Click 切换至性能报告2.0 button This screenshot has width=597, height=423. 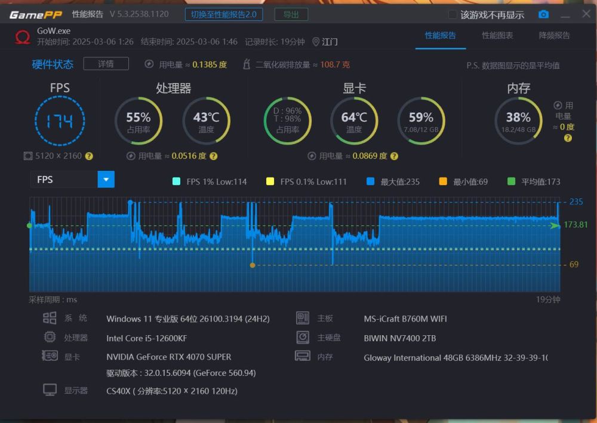[224, 14]
